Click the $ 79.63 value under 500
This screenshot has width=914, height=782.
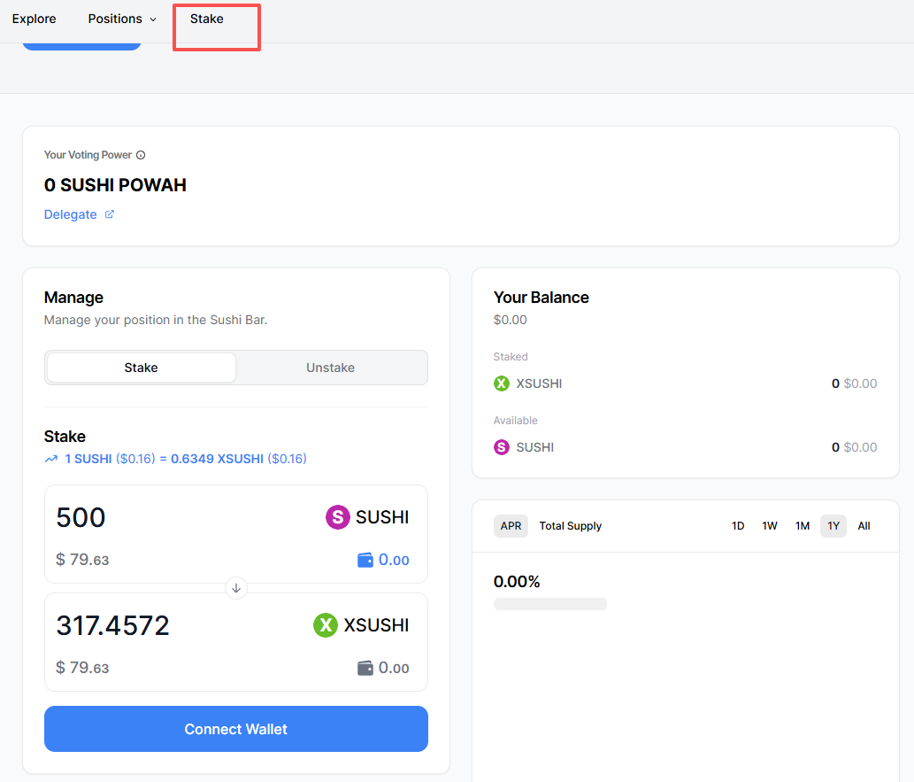point(82,560)
